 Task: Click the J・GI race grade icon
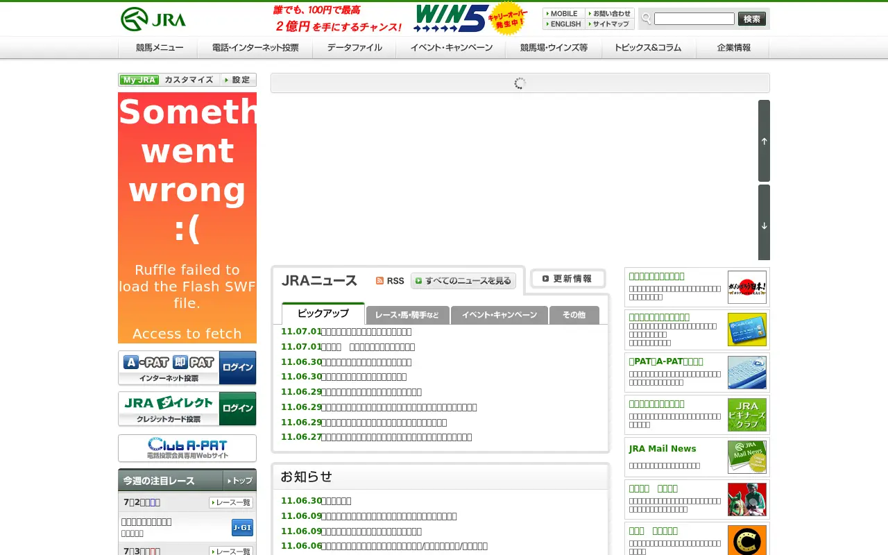(x=242, y=528)
